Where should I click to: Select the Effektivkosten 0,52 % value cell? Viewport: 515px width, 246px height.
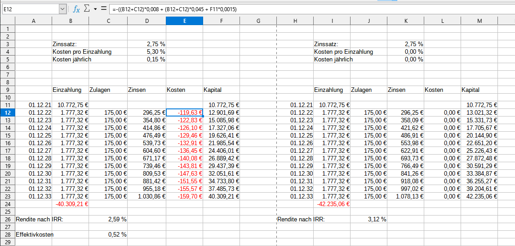108,234
